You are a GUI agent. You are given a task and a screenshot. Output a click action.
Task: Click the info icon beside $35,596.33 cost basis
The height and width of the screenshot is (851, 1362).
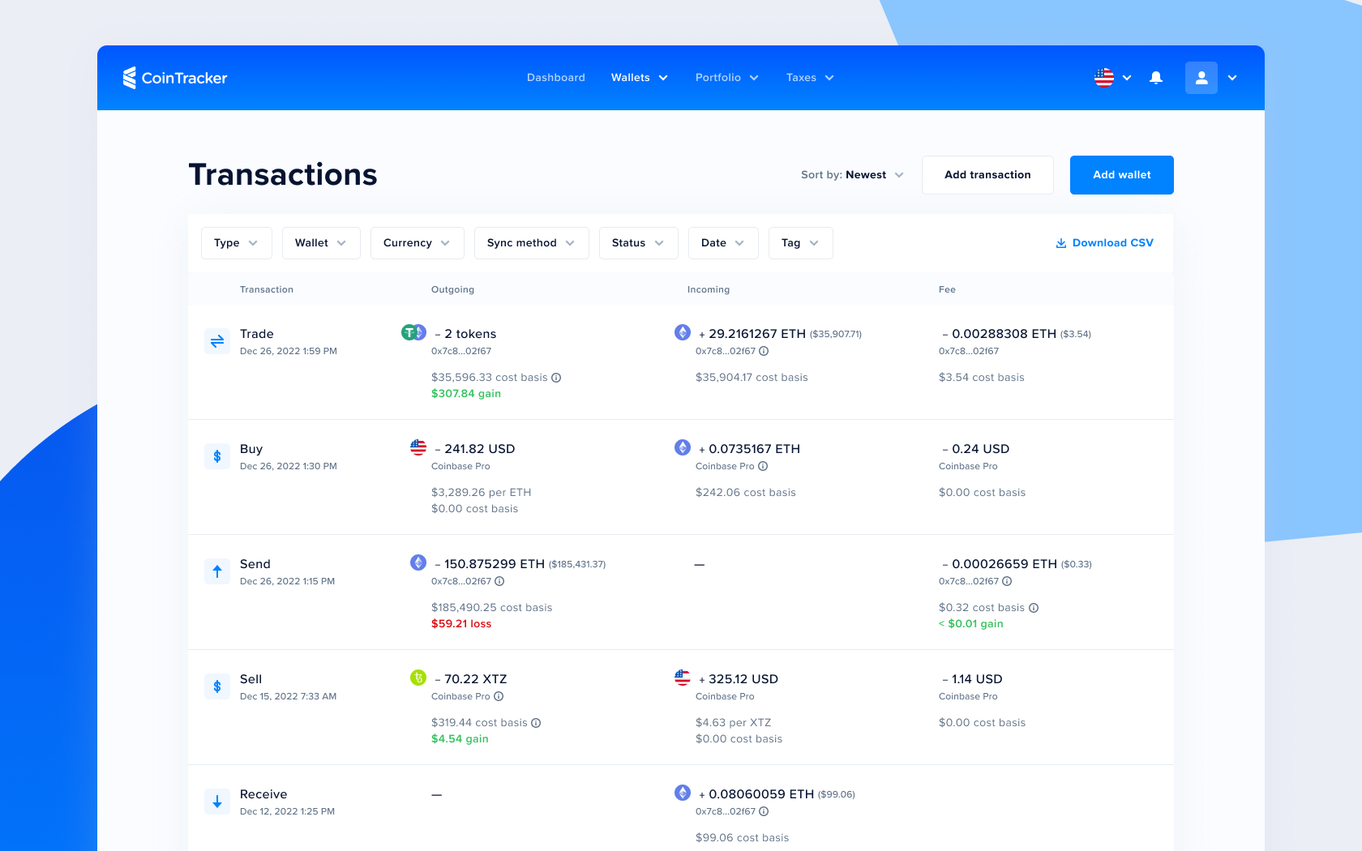tap(555, 377)
